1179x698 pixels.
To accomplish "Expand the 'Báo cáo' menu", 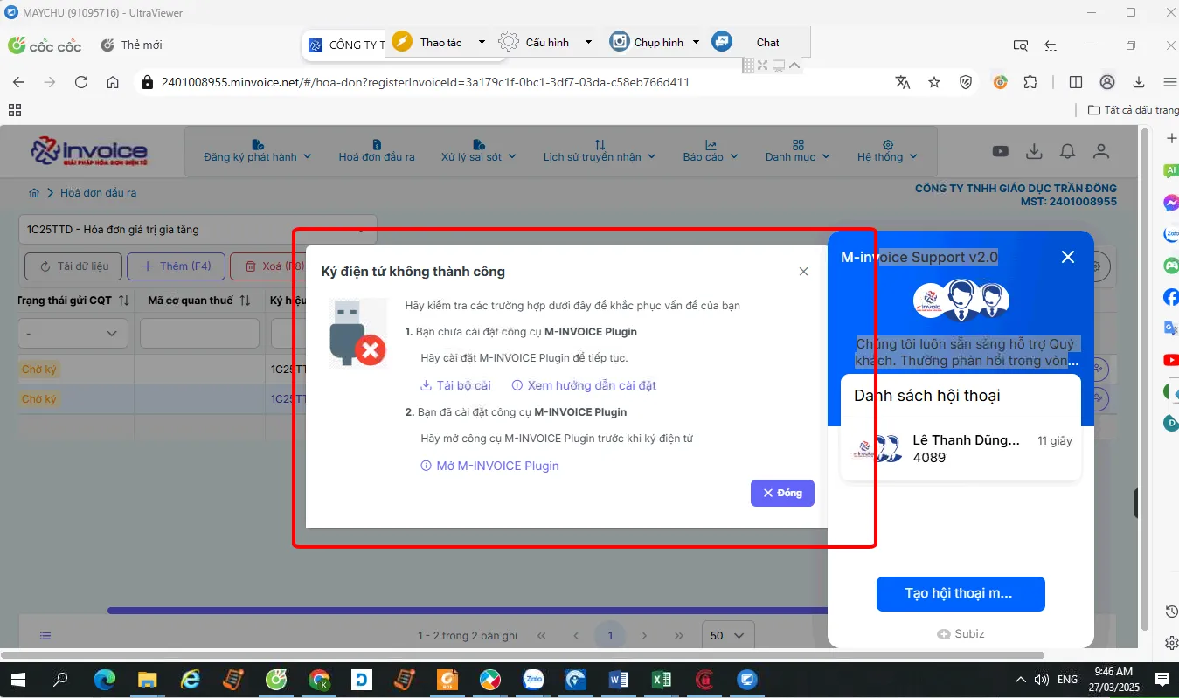I will point(711,151).
